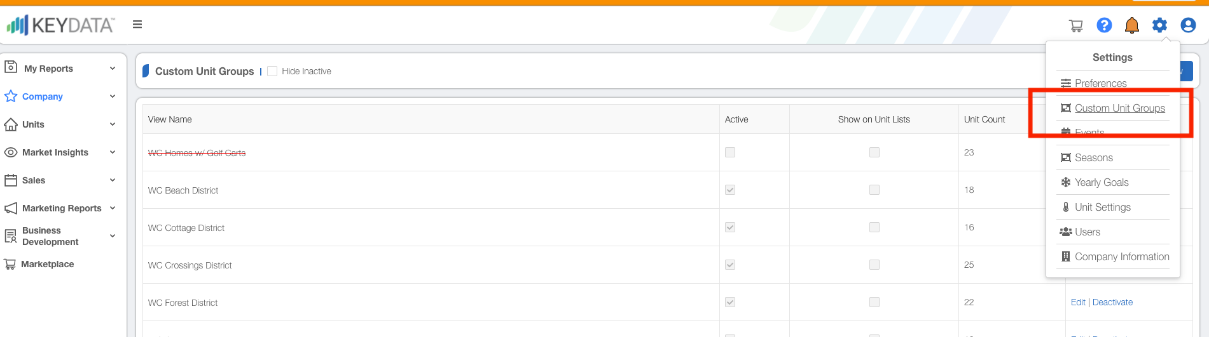Toggle Show on Unit Lists for WC Beach District
The image size is (1209, 337).
coord(874,190)
